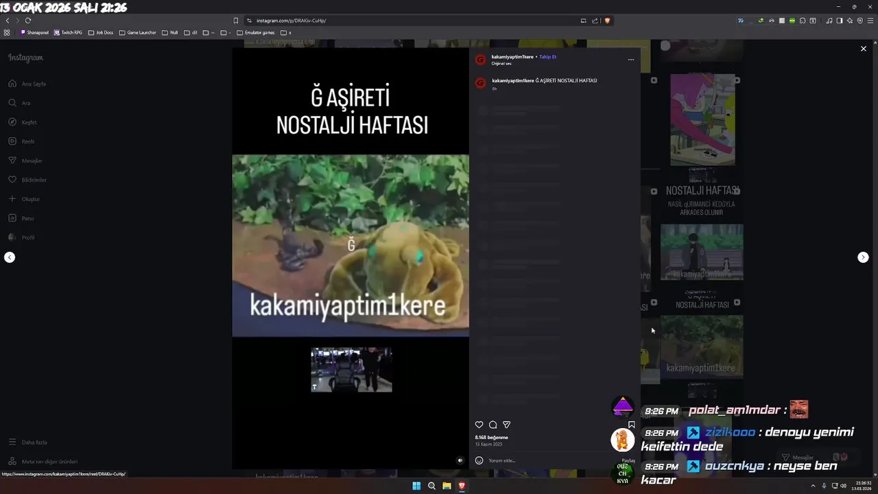Open Reels in Instagram sidebar
This screenshot has width=878, height=494.
(x=21, y=141)
